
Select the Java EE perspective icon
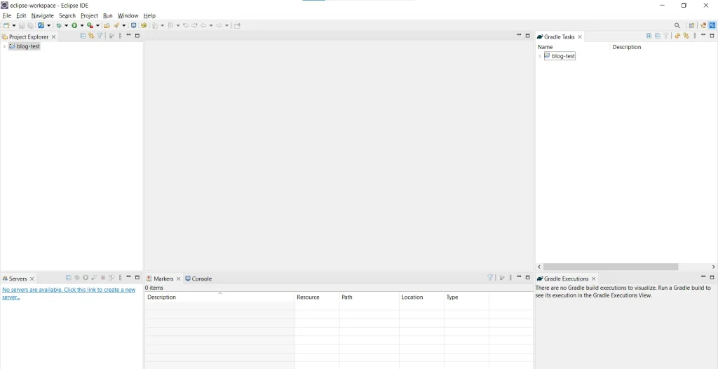click(703, 26)
